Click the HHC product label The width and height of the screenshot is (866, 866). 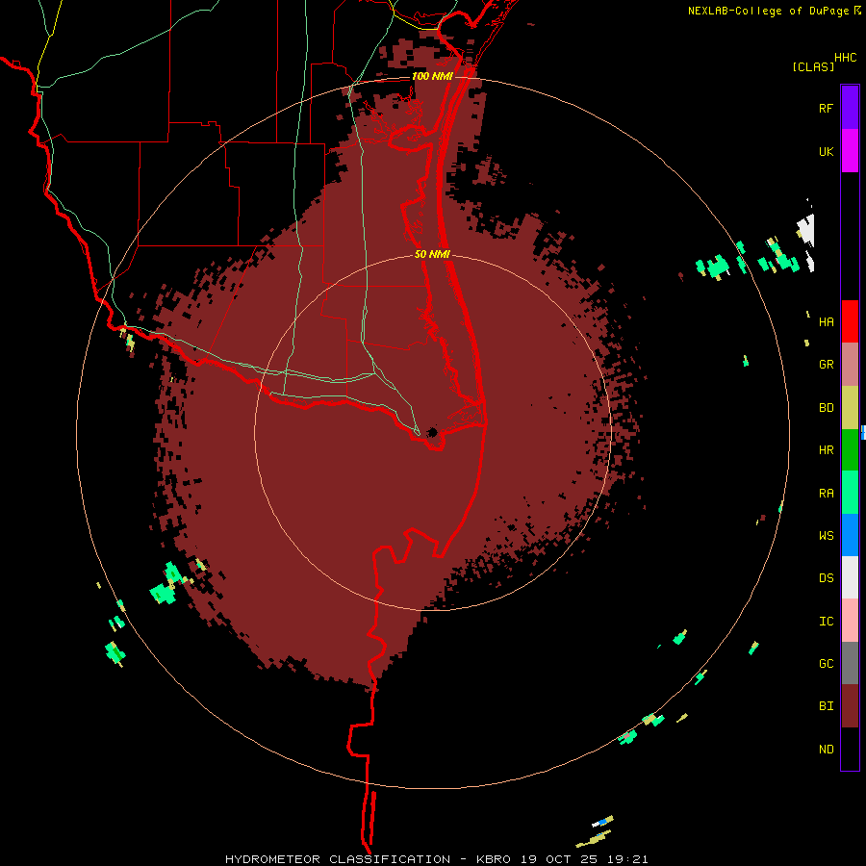pyautogui.click(x=845, y=58)
